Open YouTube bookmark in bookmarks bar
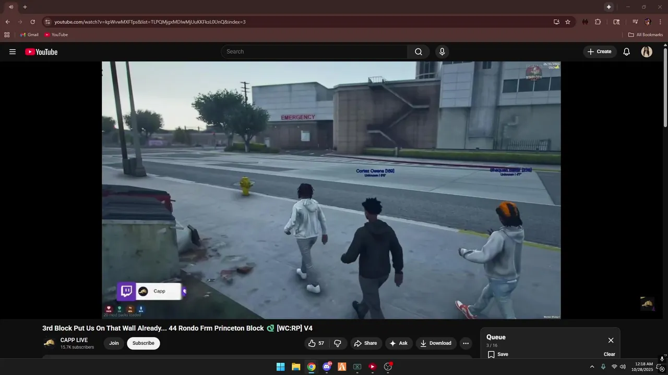Screen dimensions: 668x375 pos(56,35)
